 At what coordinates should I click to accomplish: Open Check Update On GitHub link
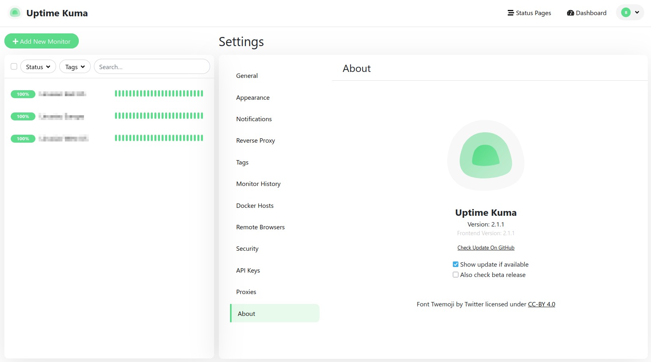click(x=485, y=248)
